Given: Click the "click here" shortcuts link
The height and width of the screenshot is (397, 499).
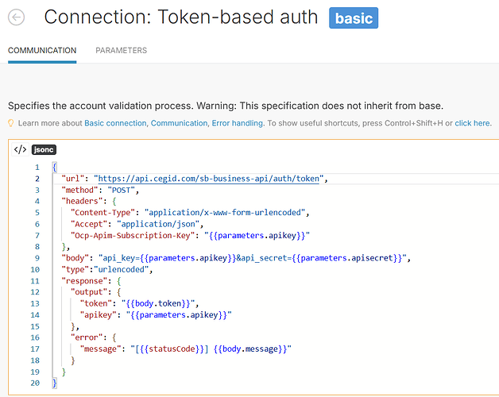Looking at the screenshot, I should point(472,123).
